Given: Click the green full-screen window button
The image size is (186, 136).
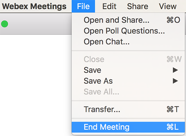Looking at the screenshot, I should pyautogui.click(x=4, y=24).
